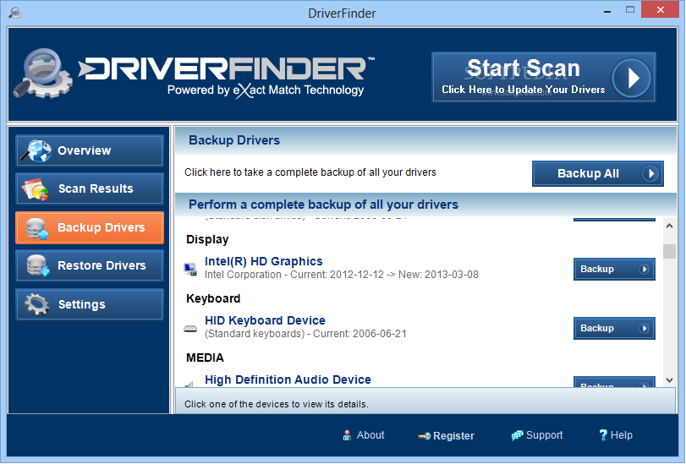Viewport: 686px width, 464px height.
Task: Select HID Keyboard Device entry
Action: pos(265,320)
